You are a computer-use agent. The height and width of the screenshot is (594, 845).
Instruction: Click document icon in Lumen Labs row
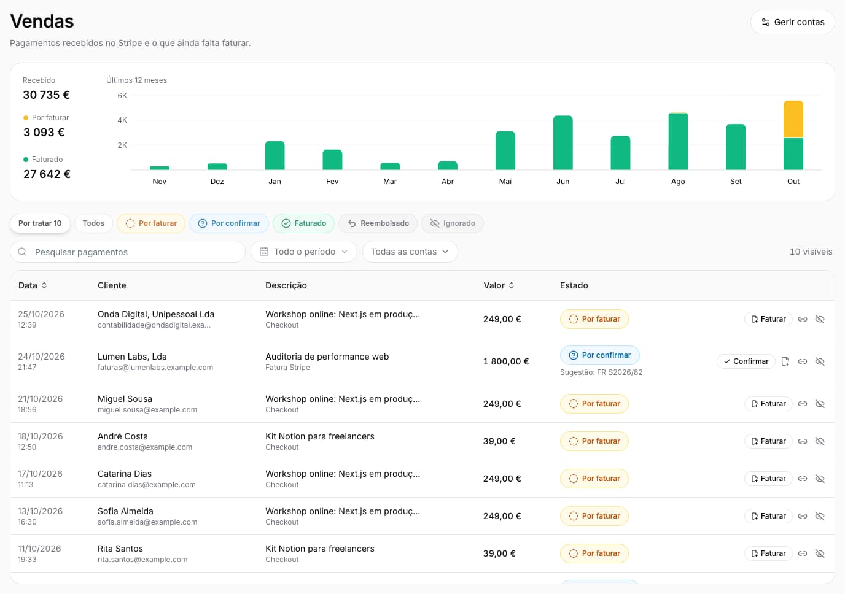[x=785, y=361]
